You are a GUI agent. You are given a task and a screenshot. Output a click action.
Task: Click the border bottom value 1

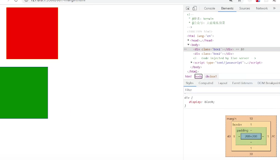pyautogui.click(x=251, y=148)
